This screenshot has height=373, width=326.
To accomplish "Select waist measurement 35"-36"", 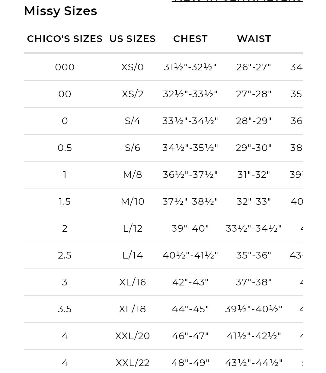I will [254, 255].
